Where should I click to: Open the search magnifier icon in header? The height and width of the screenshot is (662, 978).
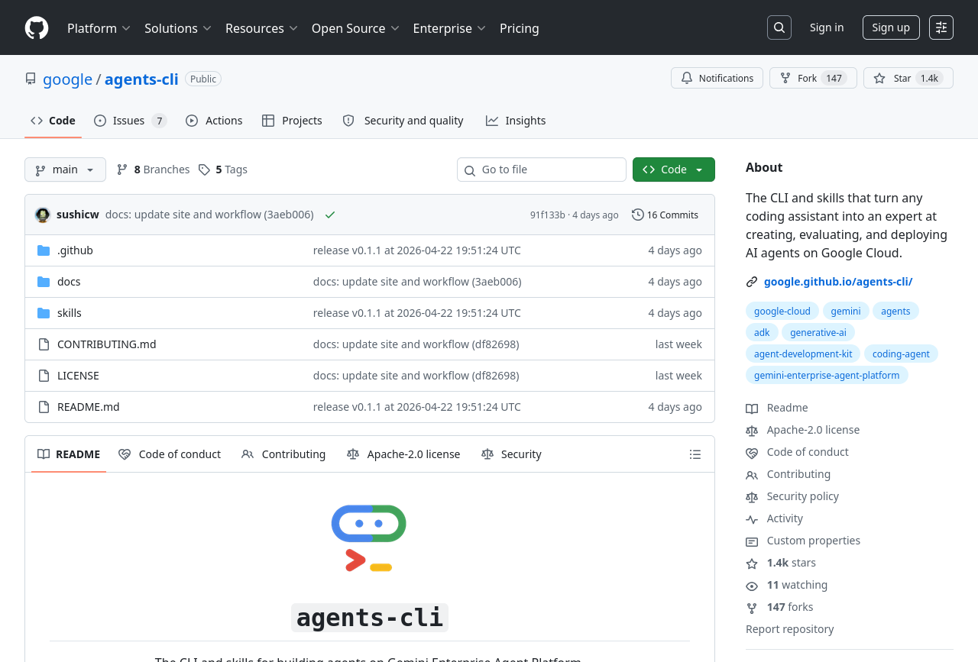pyautogui.click(x=779, y=27)
